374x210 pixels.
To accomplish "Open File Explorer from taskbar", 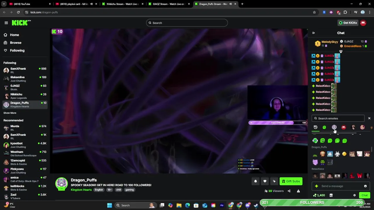I will coord(179,205).
